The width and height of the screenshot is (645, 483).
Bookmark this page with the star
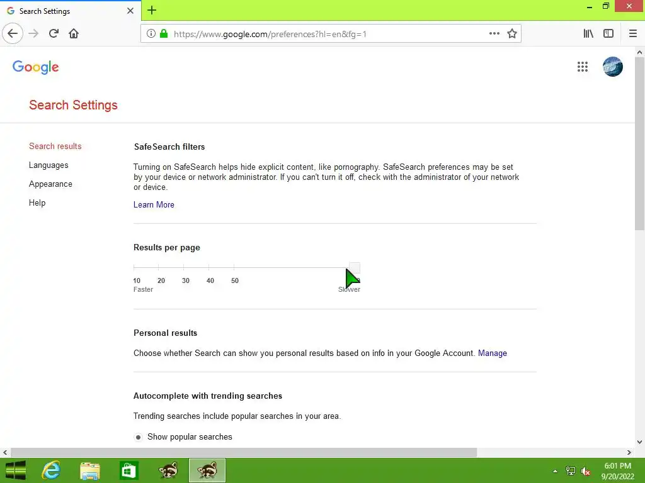(511, 34)
